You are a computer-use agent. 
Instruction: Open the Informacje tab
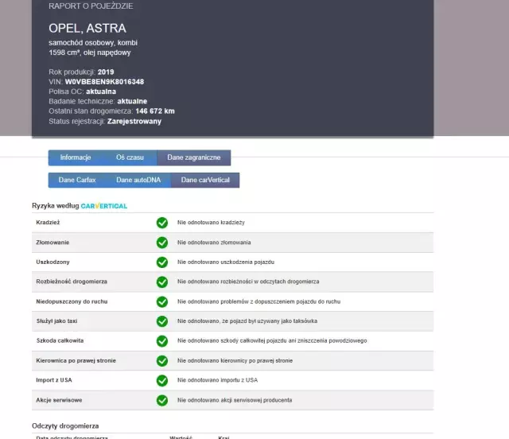[76, 157]
